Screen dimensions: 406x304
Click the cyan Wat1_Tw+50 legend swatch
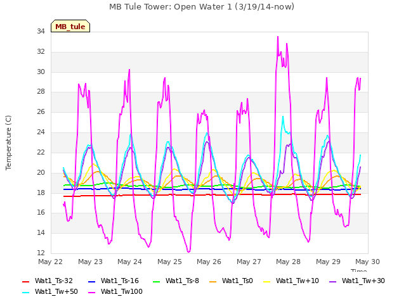[25, 293]
